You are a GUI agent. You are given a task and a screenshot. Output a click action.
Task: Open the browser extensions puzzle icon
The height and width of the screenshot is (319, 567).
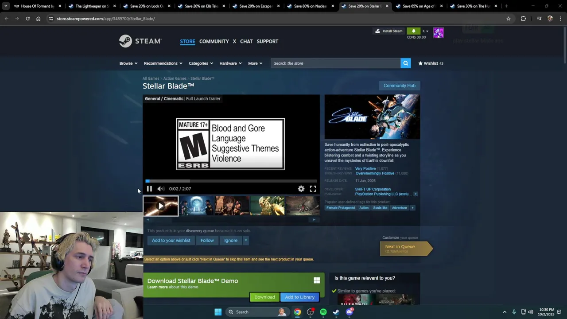click(524, 19)
